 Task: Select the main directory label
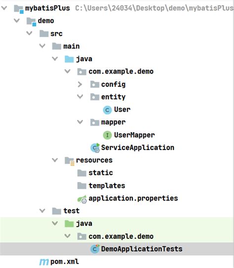click(x=72, y=46)
